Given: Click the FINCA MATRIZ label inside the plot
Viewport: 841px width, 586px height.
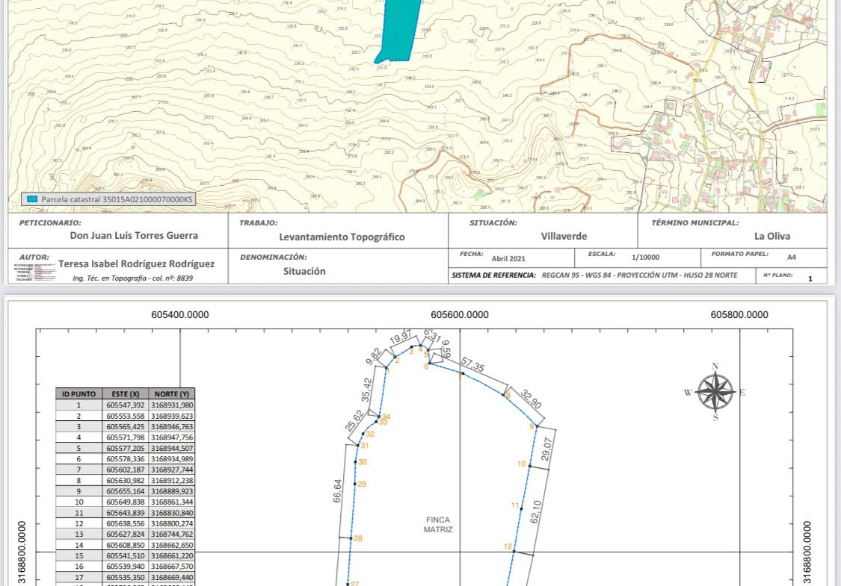Looking at the screenshot, I should coord(438,525).
